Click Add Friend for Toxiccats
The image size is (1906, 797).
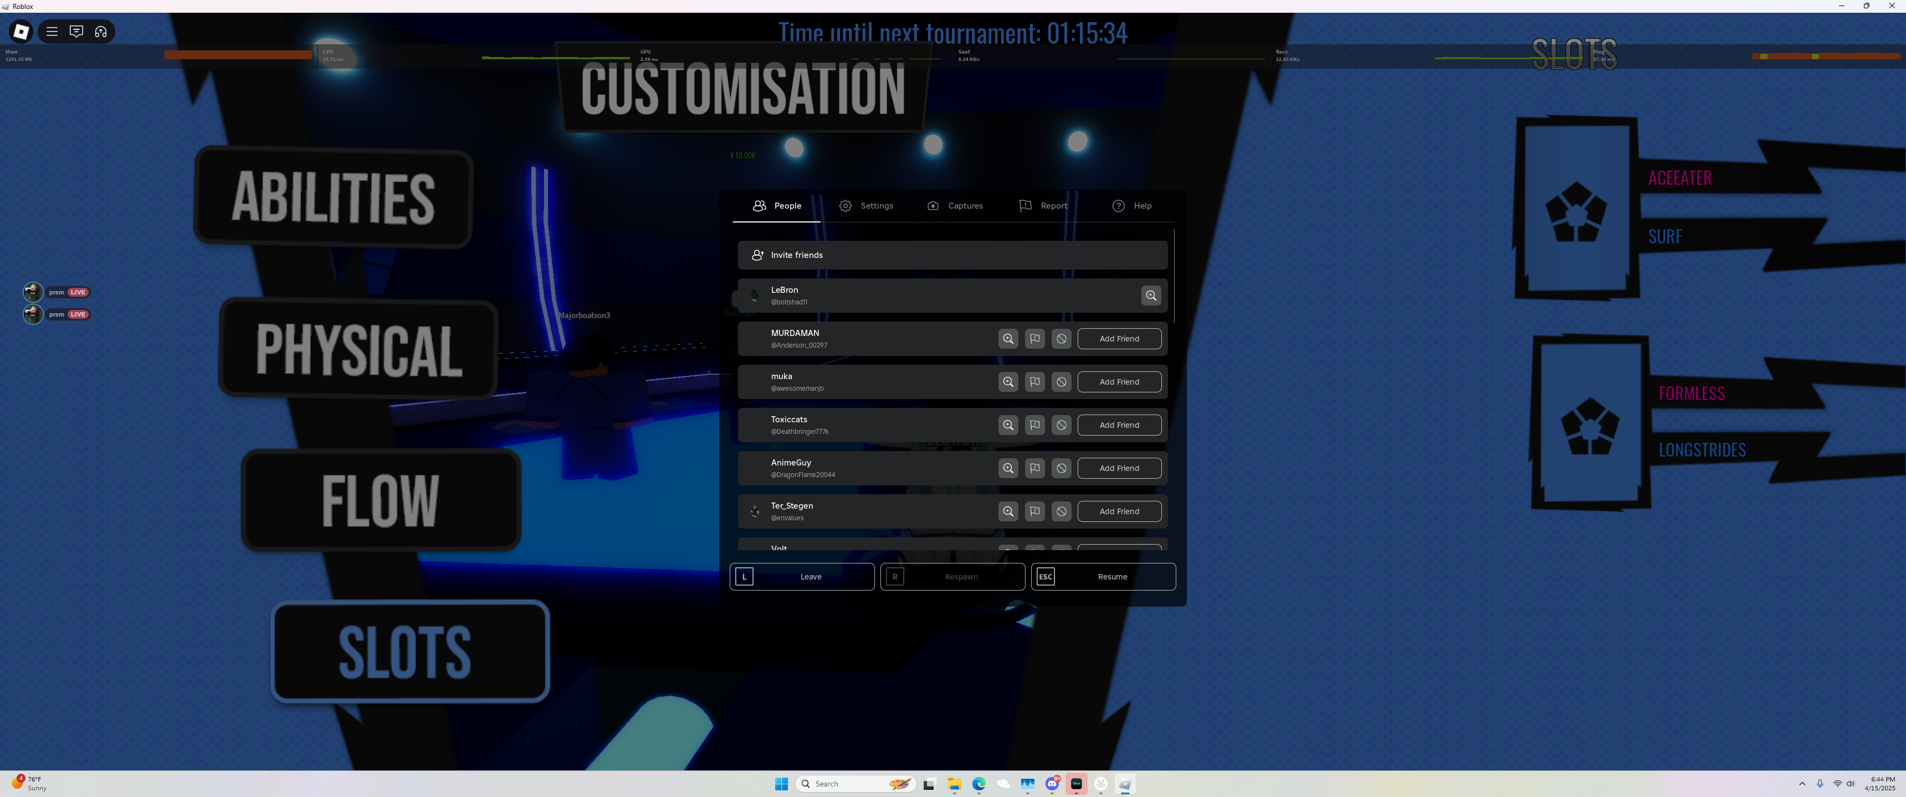tap(1119, 425)
